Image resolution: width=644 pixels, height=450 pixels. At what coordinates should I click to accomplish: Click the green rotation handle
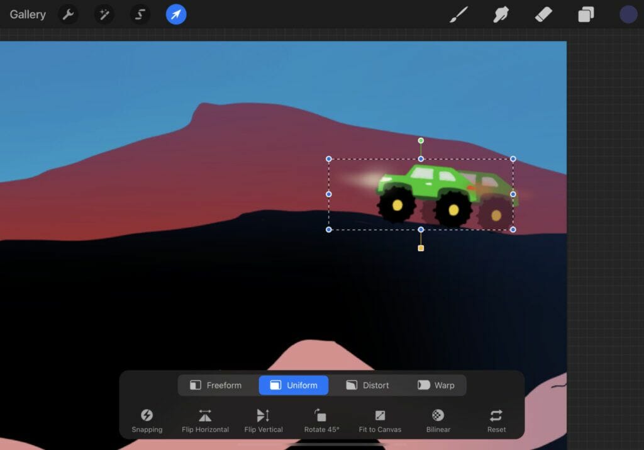(421, 140)
